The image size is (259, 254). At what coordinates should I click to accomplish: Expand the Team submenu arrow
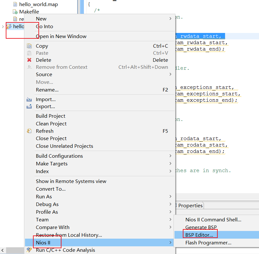coord(170,219)
